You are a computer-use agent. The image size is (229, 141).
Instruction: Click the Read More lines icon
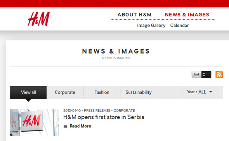tap(66, 126)
